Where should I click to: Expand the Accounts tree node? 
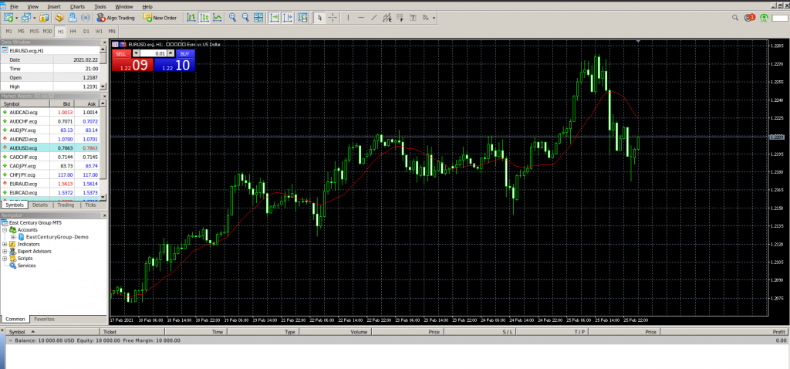click(5, 230)
